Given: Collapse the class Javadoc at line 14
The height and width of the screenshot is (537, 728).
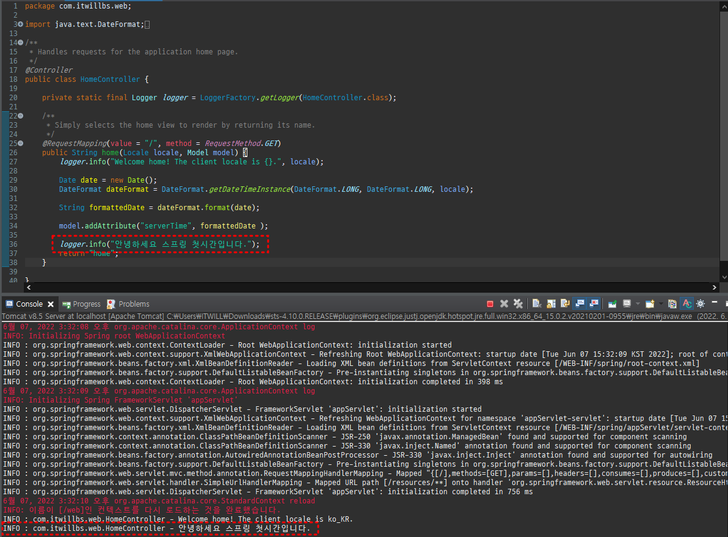Looking at the screenshot, I should click(20, 42).
